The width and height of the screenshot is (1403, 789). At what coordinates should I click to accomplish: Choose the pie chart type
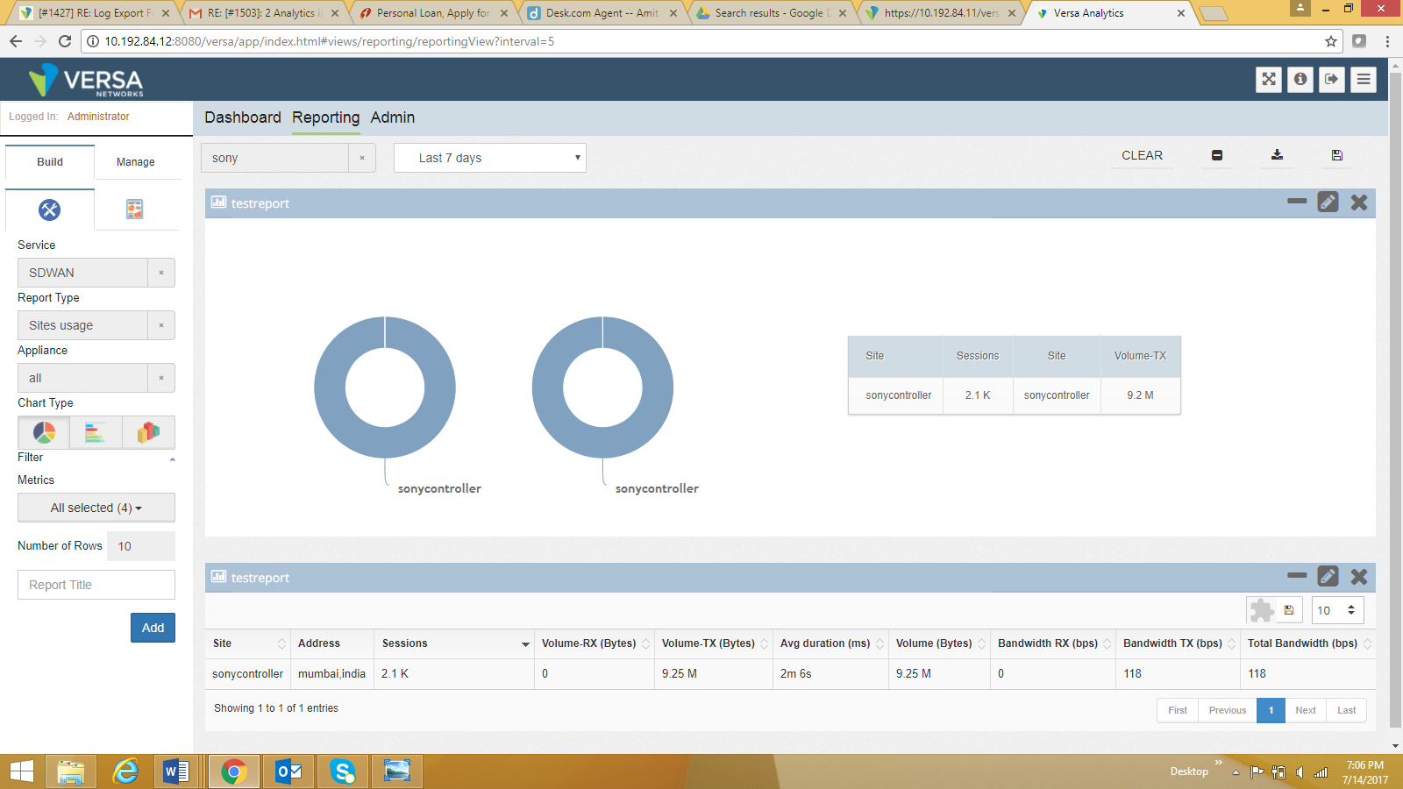coord(44,432)
